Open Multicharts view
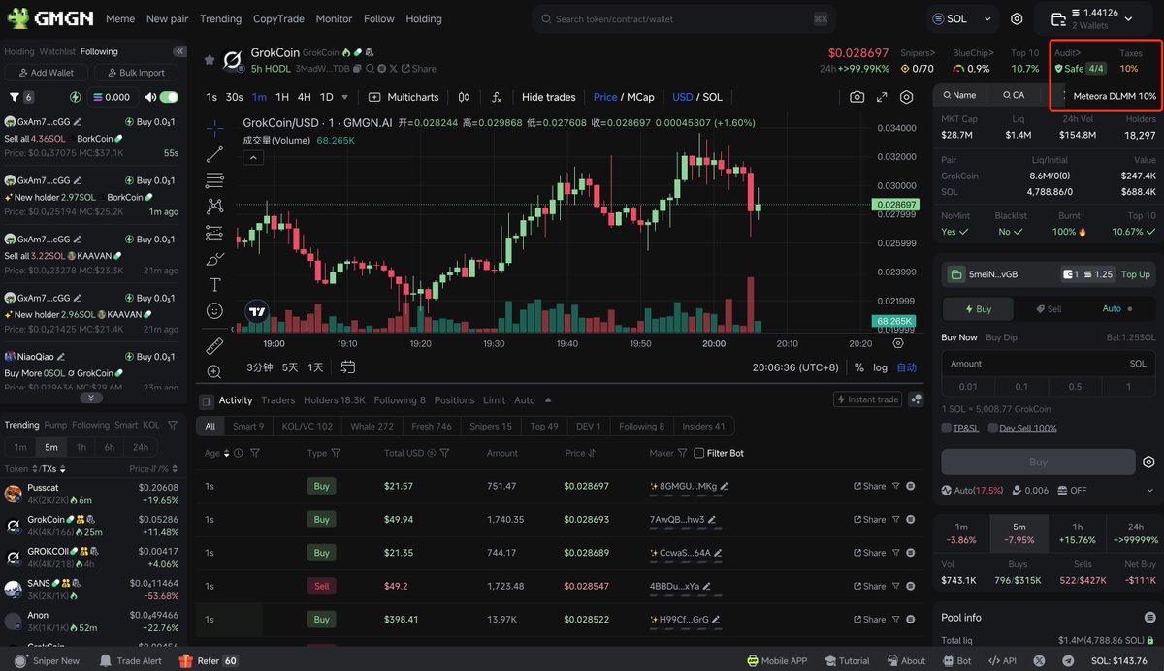This screenshot has width=1164, height=671. pos(404,97)
